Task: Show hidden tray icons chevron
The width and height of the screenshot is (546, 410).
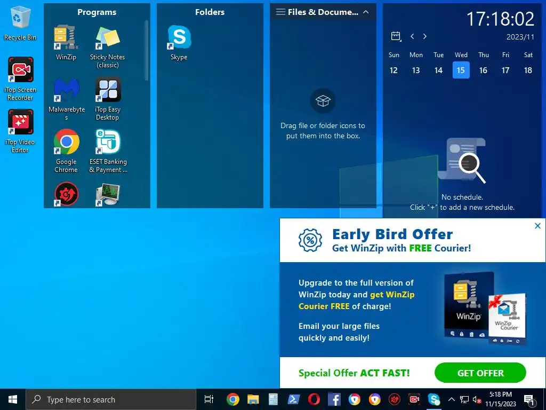Action: tap(451, 399)
